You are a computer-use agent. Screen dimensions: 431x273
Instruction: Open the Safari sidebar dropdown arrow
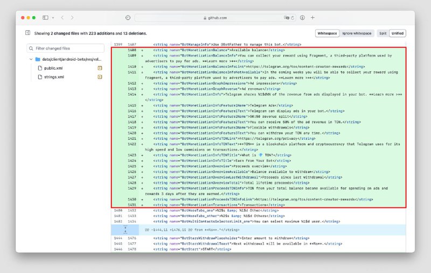tap(52, 18)
